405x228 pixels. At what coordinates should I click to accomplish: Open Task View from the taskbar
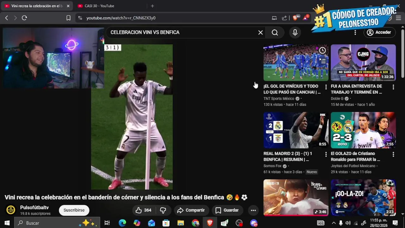coord(107,223)
